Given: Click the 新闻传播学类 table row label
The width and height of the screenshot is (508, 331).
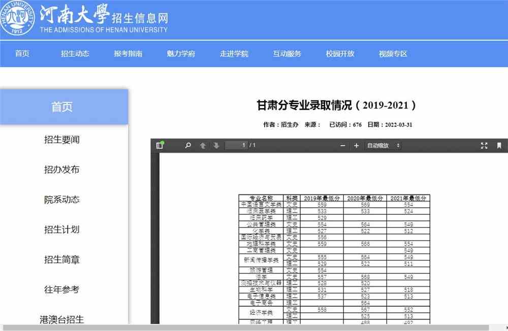Looking at the screenshot, I should coord(261,260).
